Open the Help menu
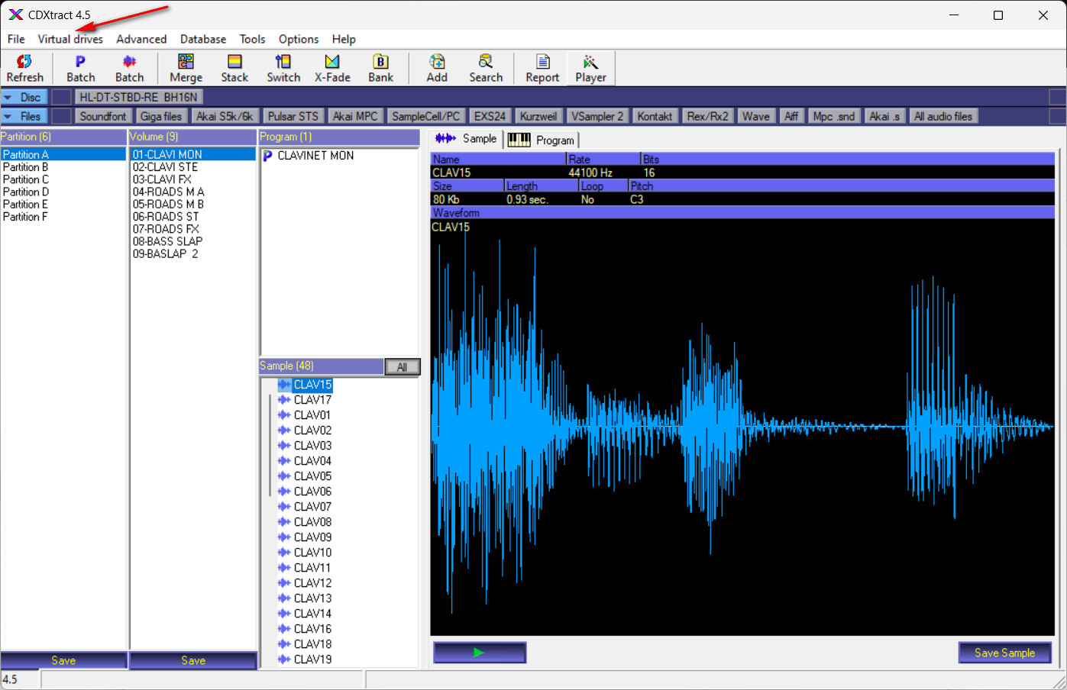The image size is (1067, 690). 344,39
